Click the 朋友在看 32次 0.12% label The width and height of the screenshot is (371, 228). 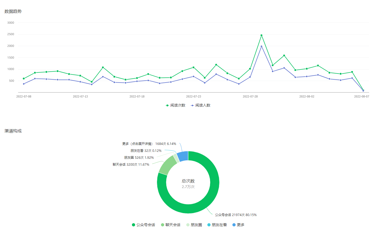[x=146, y=151]
